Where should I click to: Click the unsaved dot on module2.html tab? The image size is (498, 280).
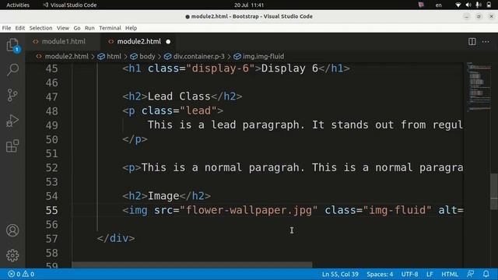[x=168, y=41]
